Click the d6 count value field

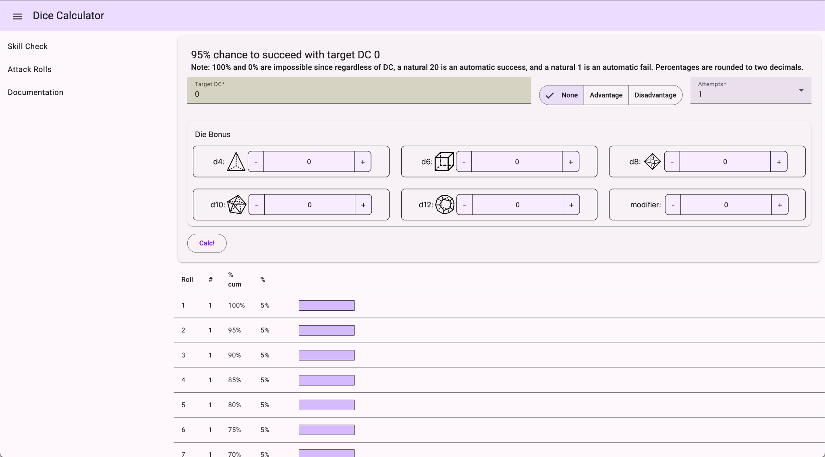[517, 162]
